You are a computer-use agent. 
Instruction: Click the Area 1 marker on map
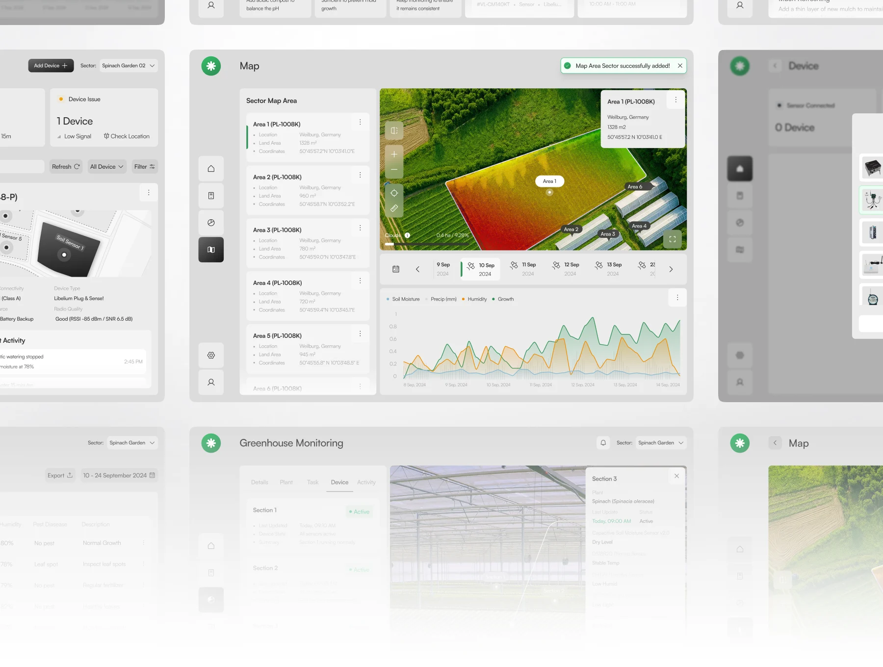549,181
